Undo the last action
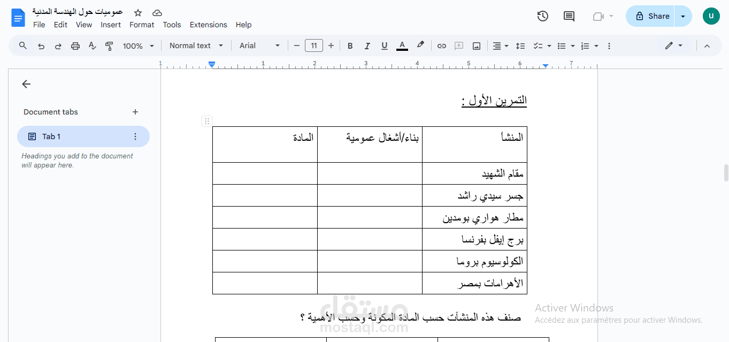The height and width of the screenshot is (342, 729). click(x=41, y=46)
